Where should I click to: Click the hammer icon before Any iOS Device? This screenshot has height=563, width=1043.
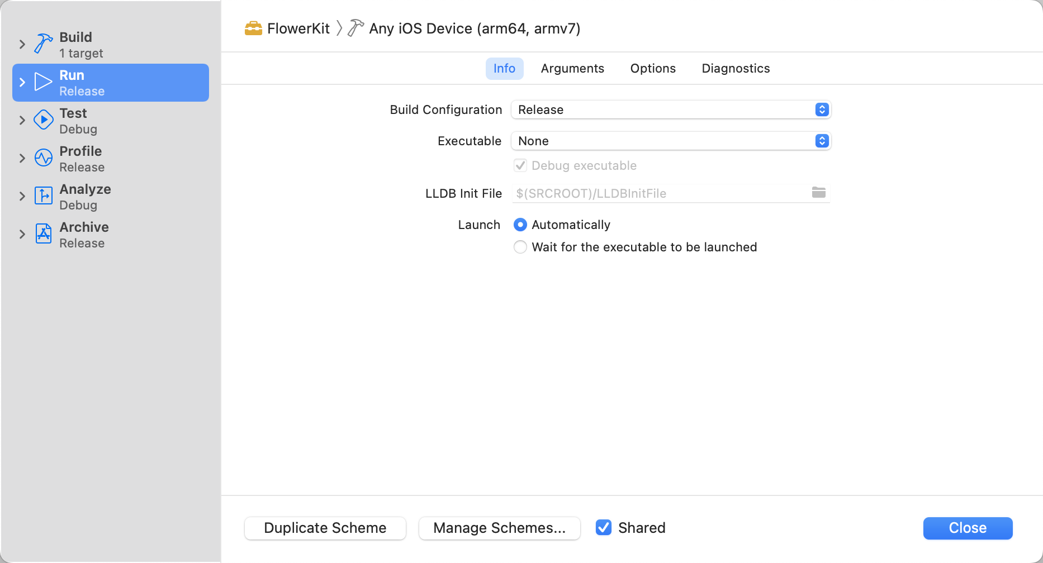pos(355,28)
